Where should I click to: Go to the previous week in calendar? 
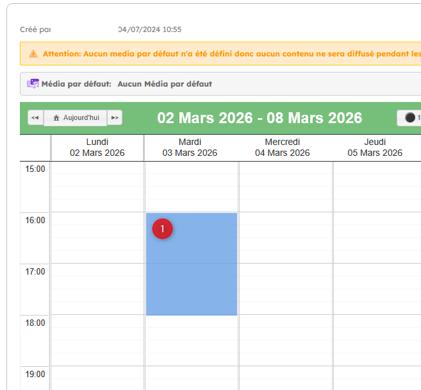click(x=35, y=118)
